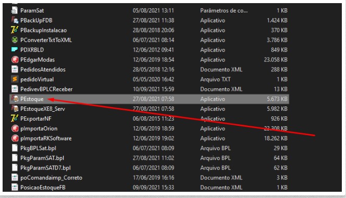Select the date 10/09/2021 15:59
346x198 pixels.
point(153,89)
